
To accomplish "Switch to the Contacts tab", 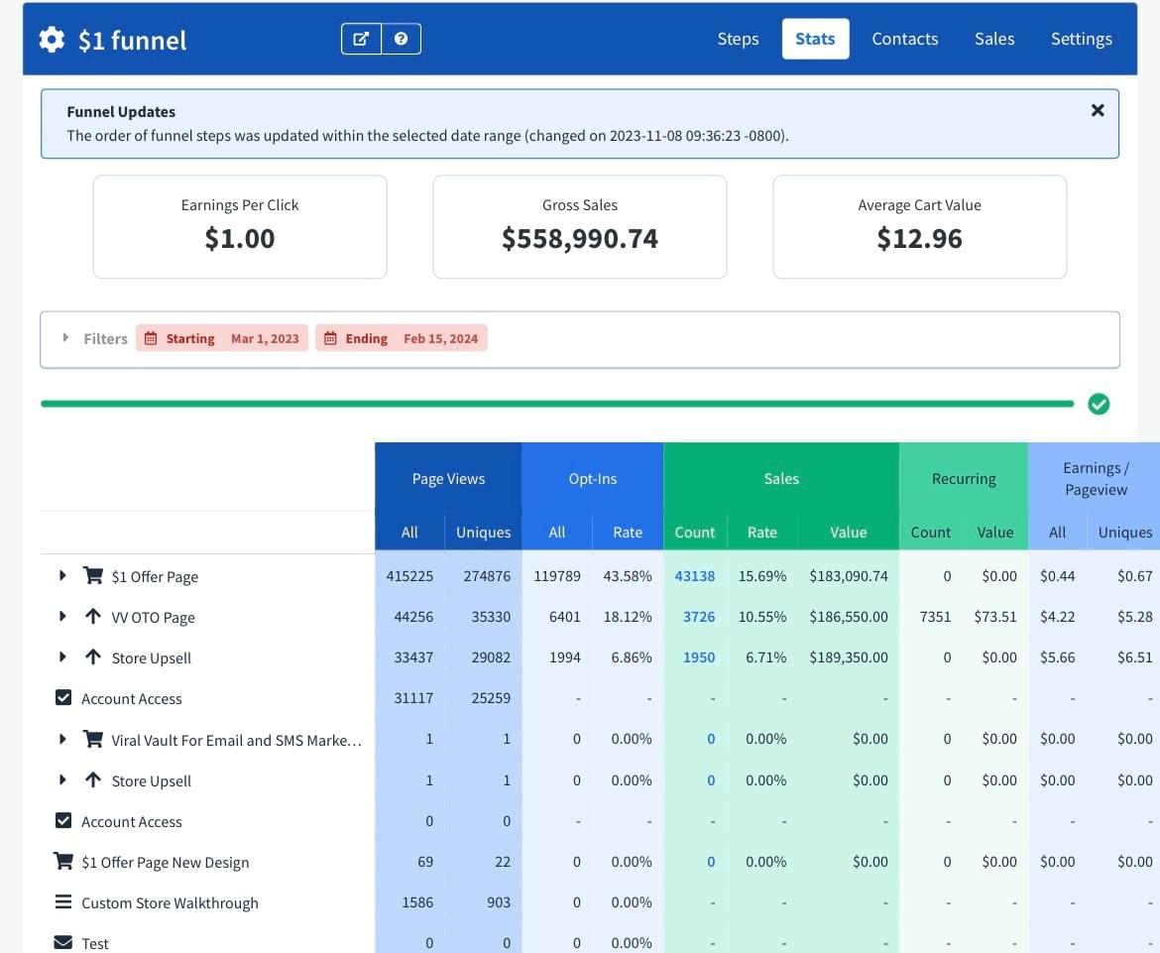I will pyautogui.click(x=904, y=39).
